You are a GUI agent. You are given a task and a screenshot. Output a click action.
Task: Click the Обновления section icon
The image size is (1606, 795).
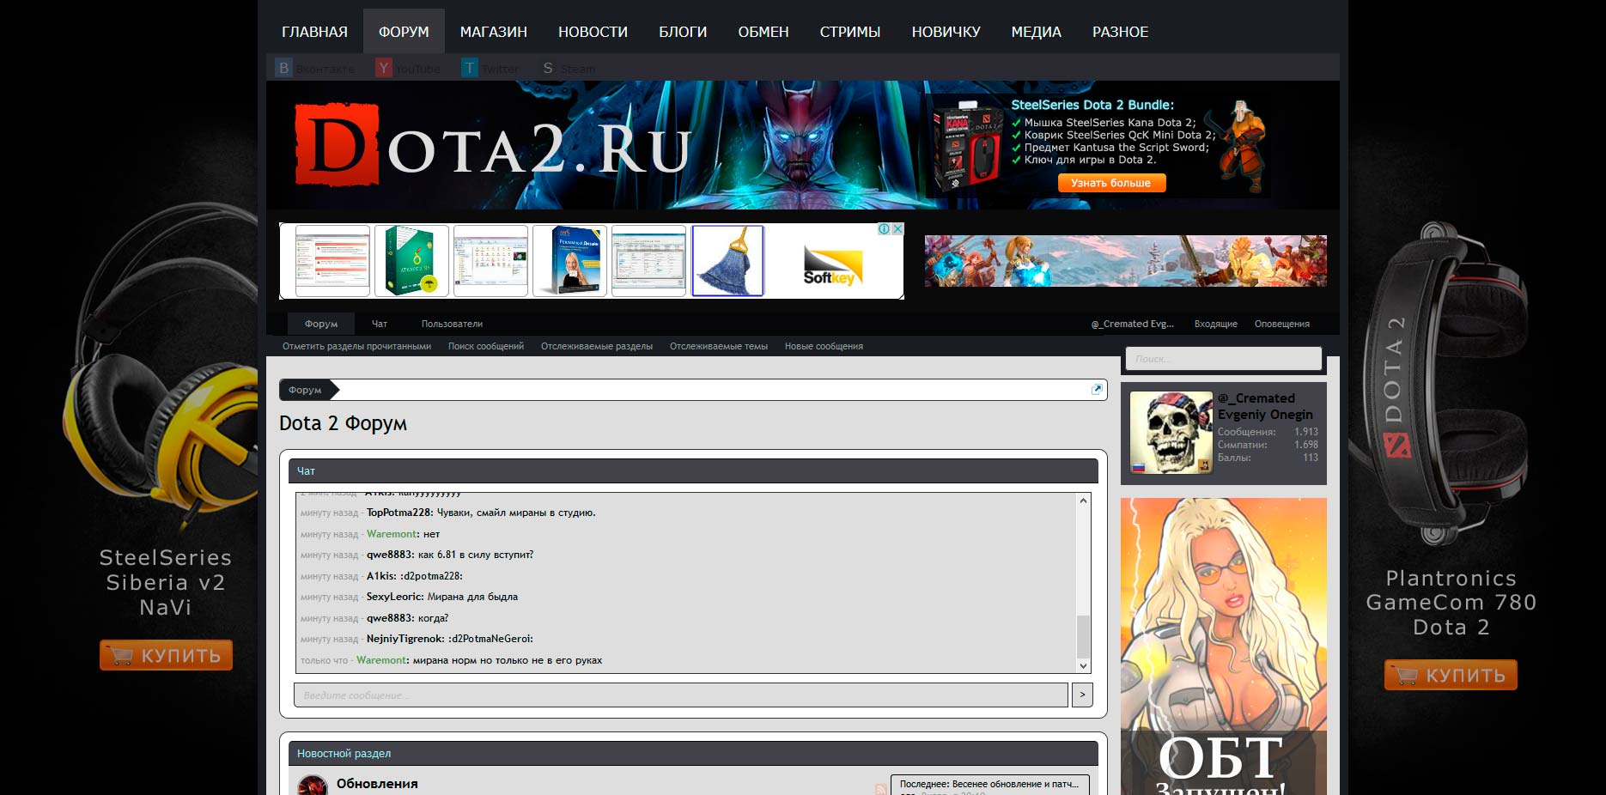click(313, 786)
